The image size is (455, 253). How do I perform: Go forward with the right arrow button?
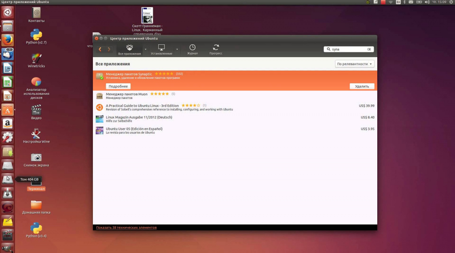[109, 49]
